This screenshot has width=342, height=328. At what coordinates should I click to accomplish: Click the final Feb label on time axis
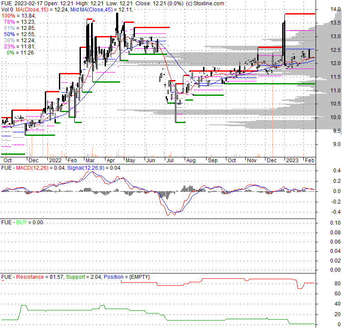[309, 160]
